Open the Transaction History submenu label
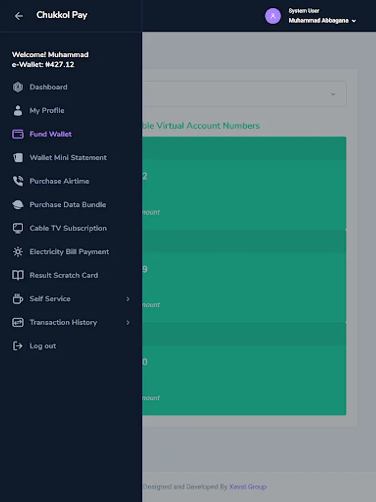The image size is (376, 502). (x=64, y=322)
